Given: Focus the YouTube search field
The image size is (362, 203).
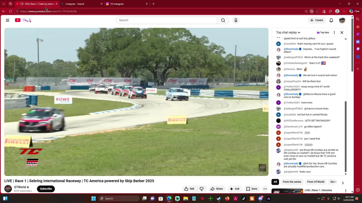Looking at the screenshot, I should 167,20.
